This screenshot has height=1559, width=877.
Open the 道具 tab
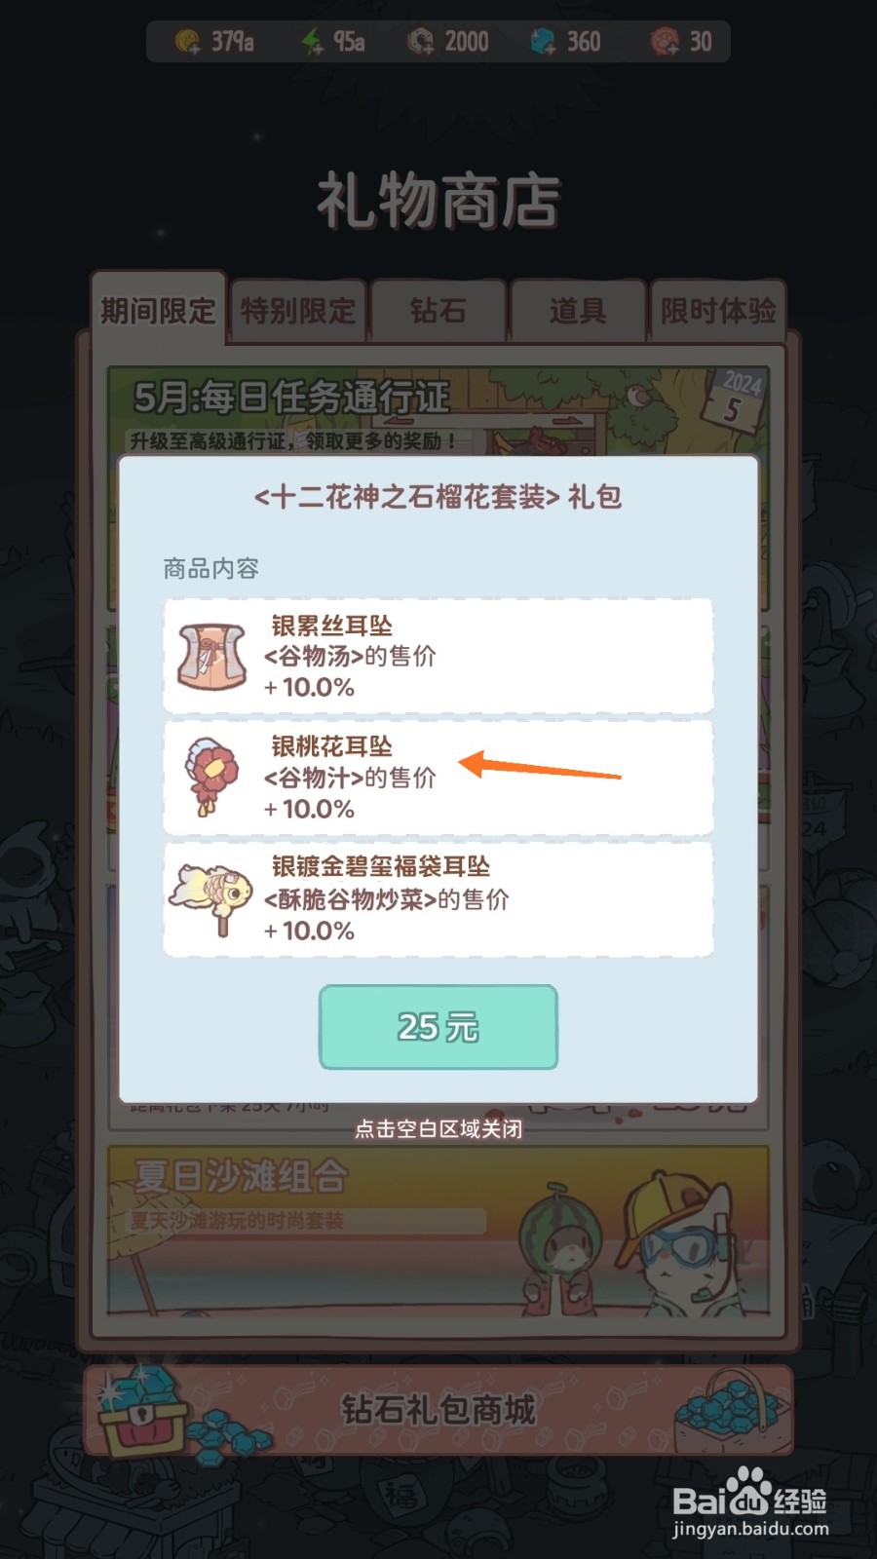(578, 311)
